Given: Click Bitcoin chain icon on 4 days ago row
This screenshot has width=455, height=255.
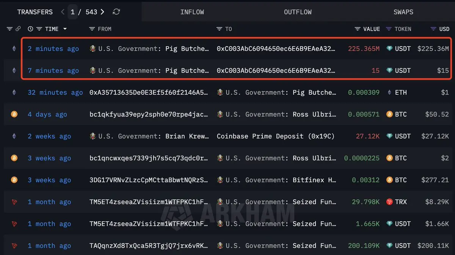Looking at the screenshot, I should pyautogui.click(x=14, y=114).
